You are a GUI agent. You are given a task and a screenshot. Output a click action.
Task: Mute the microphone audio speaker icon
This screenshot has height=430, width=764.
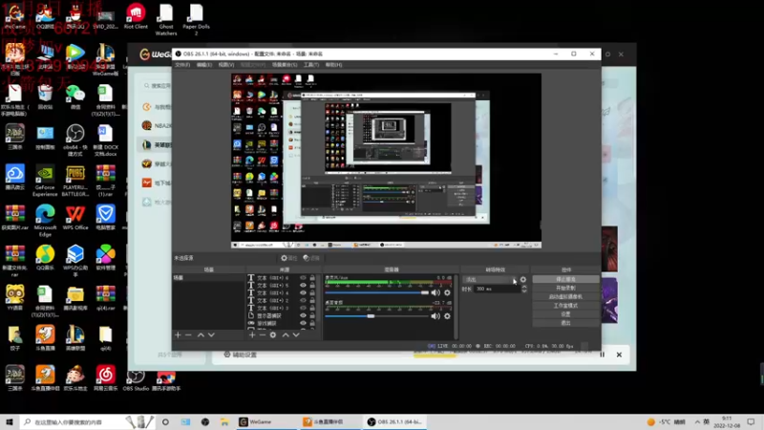pyautogui.click(x=435, y=292)
